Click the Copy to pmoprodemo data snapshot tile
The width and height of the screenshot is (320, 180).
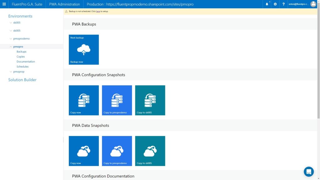pos(117,151)
